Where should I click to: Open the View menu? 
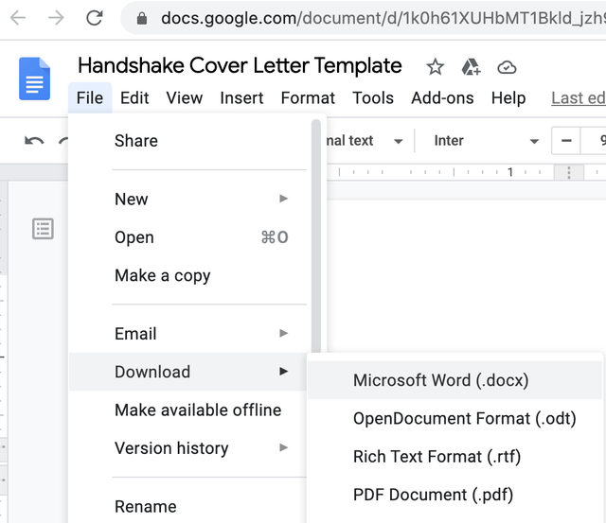[185, 98]
